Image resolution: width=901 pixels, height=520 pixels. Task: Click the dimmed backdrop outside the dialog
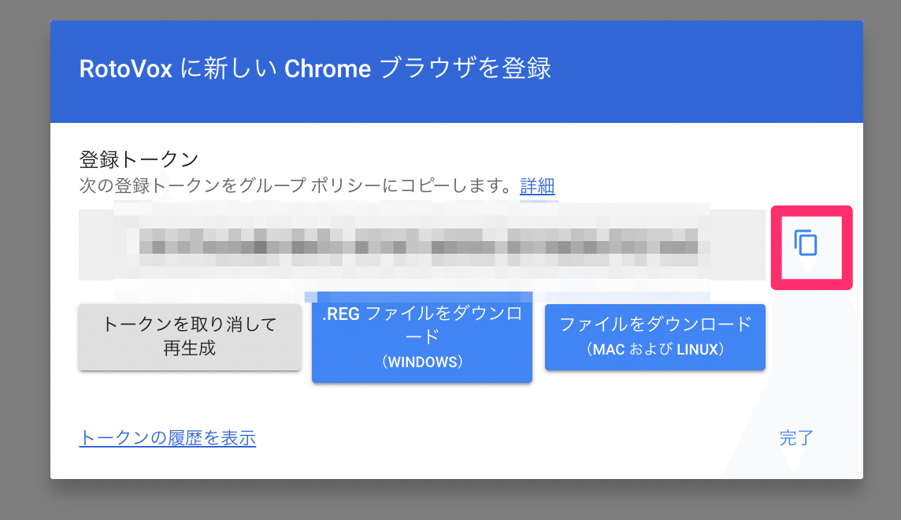pos(24,260)
